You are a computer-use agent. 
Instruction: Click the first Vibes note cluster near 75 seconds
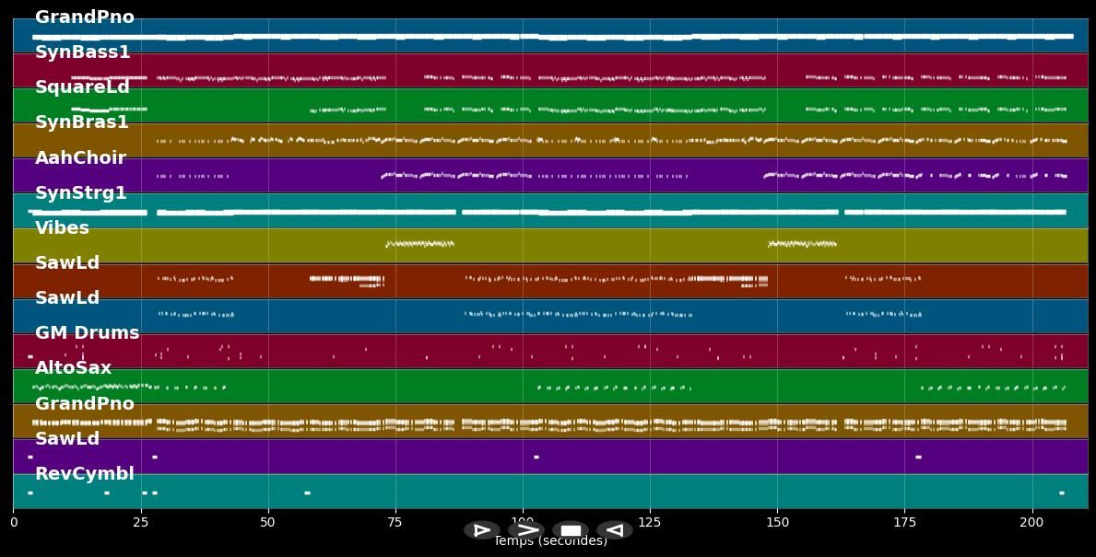419,244
